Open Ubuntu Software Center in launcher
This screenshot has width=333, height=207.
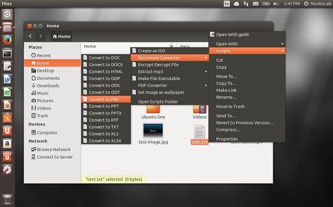pyautogui.click(x=7, y=118)
